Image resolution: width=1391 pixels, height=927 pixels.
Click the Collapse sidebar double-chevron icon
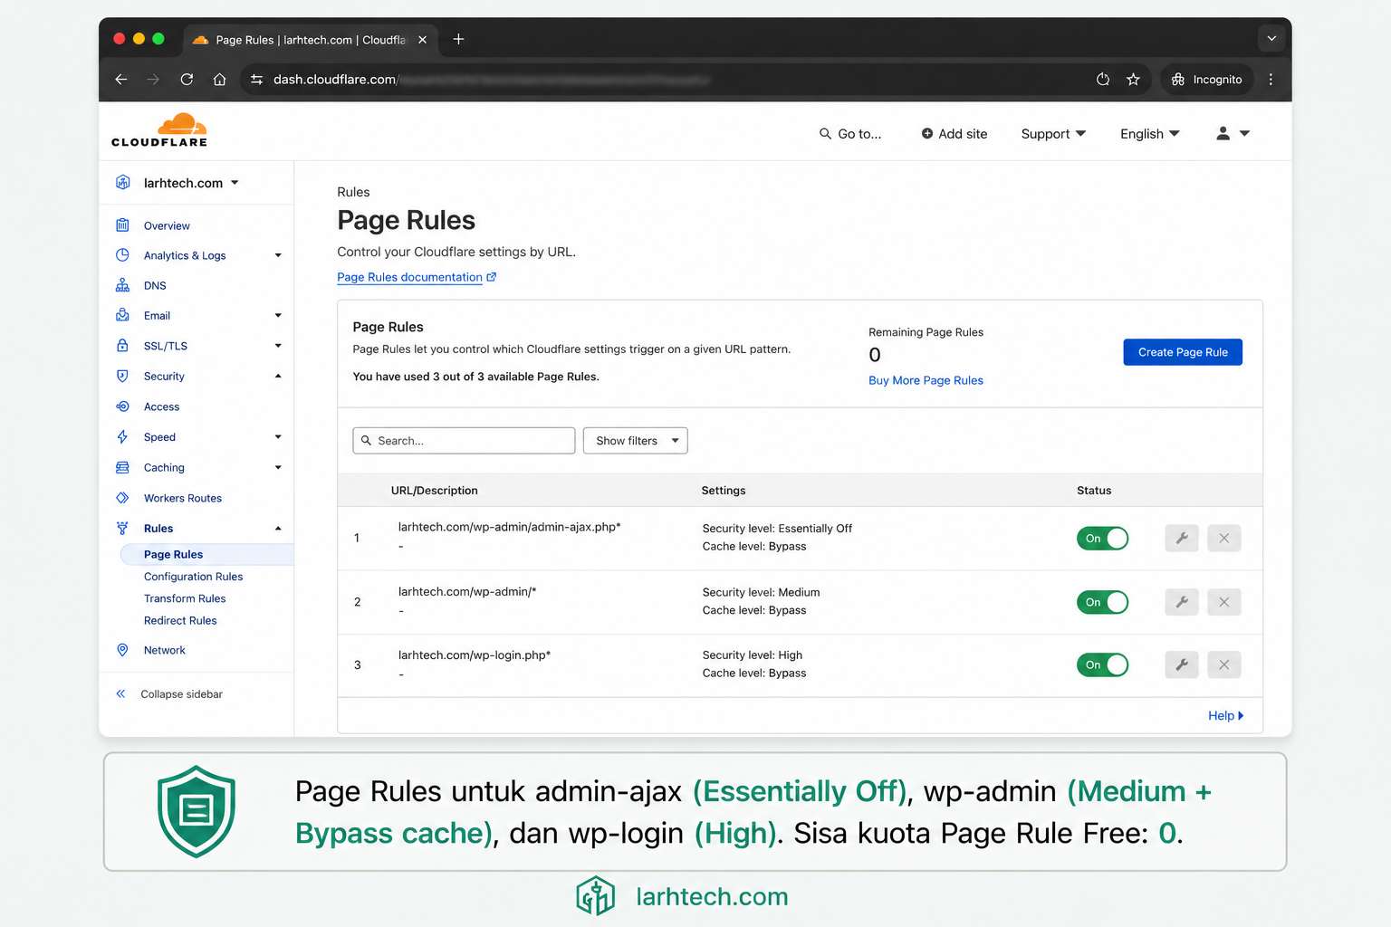tap(120, 694)
